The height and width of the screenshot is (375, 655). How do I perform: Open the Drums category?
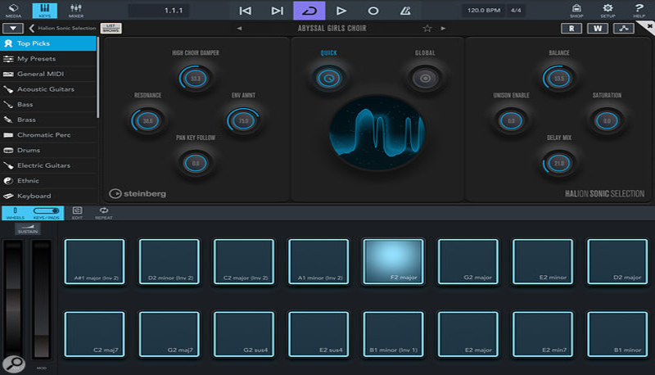click(48, 151)
